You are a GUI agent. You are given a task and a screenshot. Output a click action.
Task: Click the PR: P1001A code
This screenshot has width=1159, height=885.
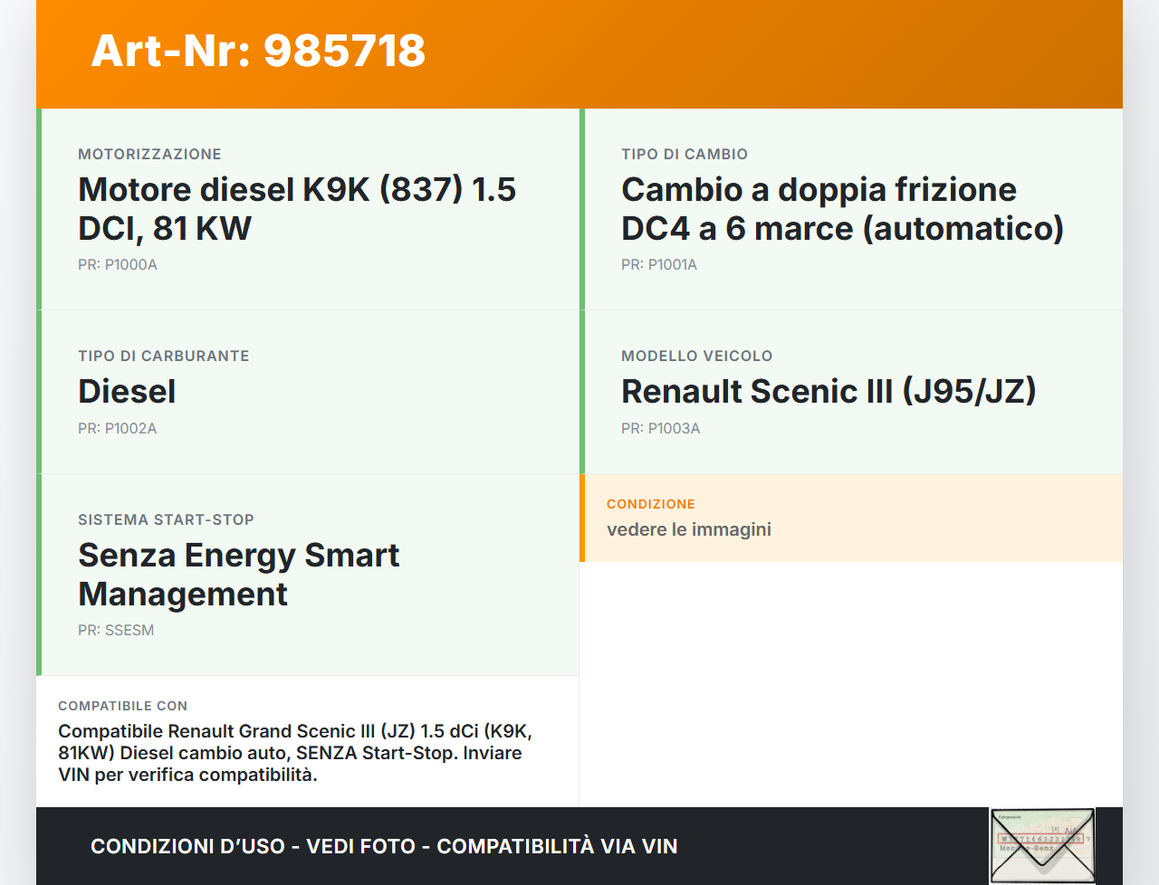pyautogui.click(x=659, y=265)
